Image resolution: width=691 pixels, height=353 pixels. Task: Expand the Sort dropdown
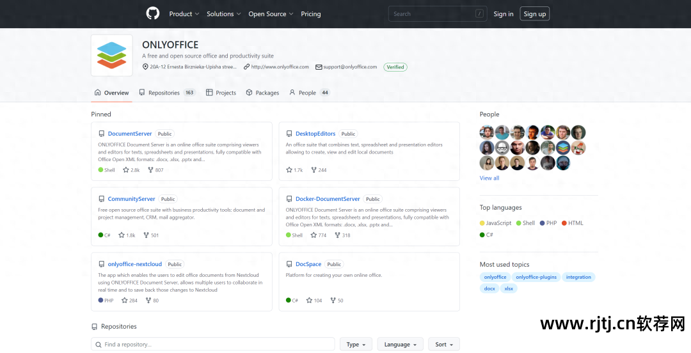coord(443,345)
